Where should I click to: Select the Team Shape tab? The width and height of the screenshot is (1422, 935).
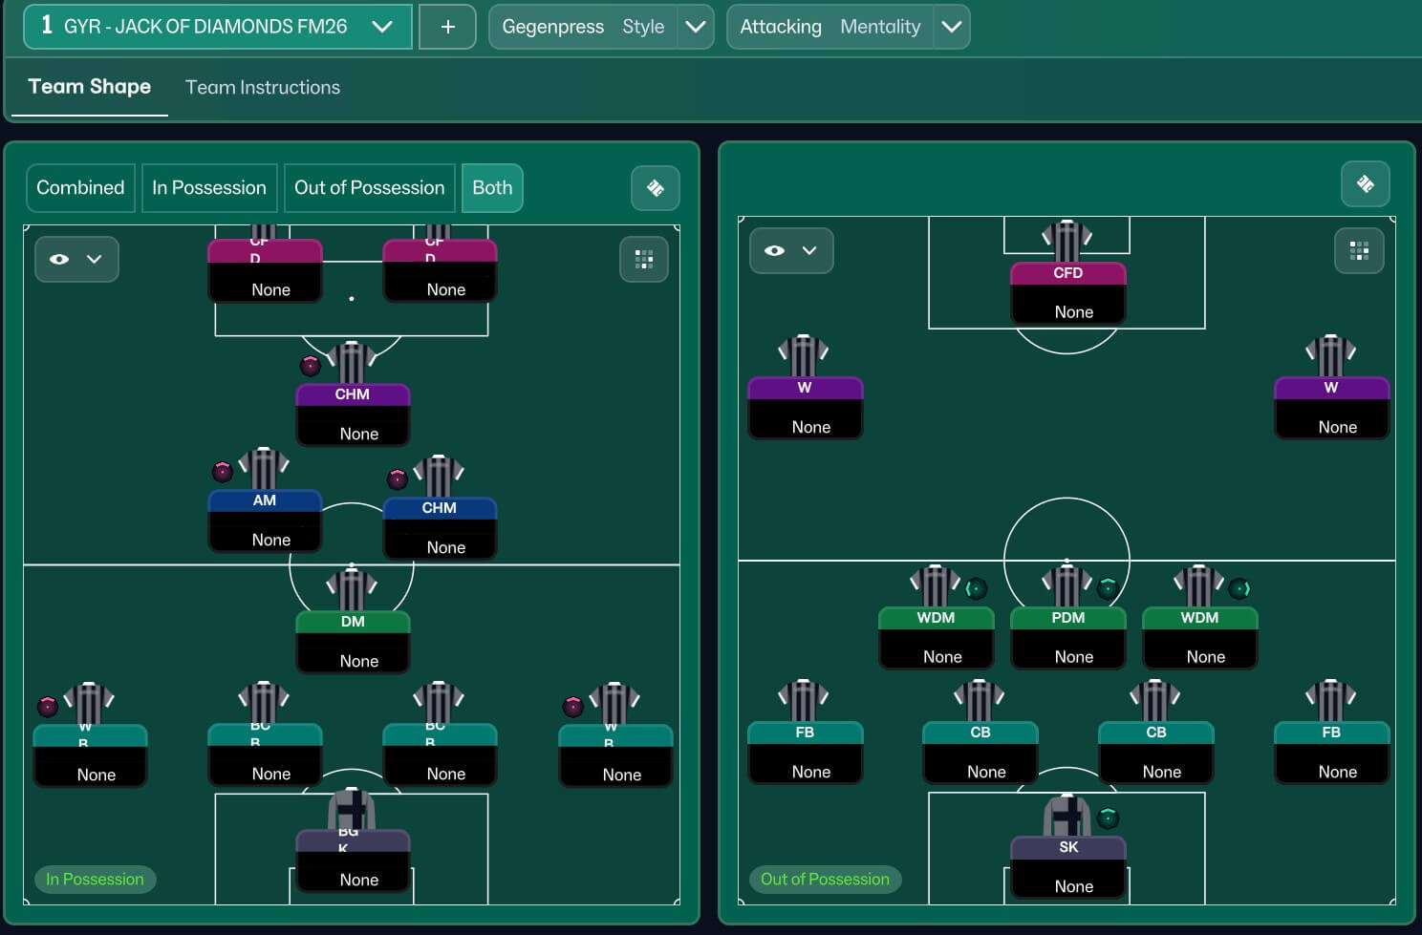[89, 87]
